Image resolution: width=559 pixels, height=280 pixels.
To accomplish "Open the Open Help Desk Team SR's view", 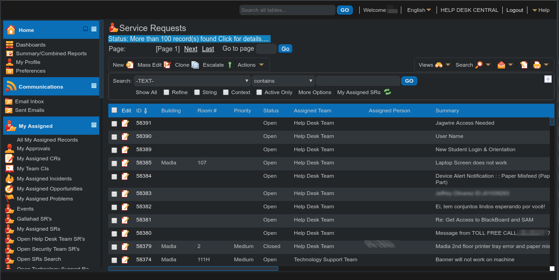I will point(51,239).
